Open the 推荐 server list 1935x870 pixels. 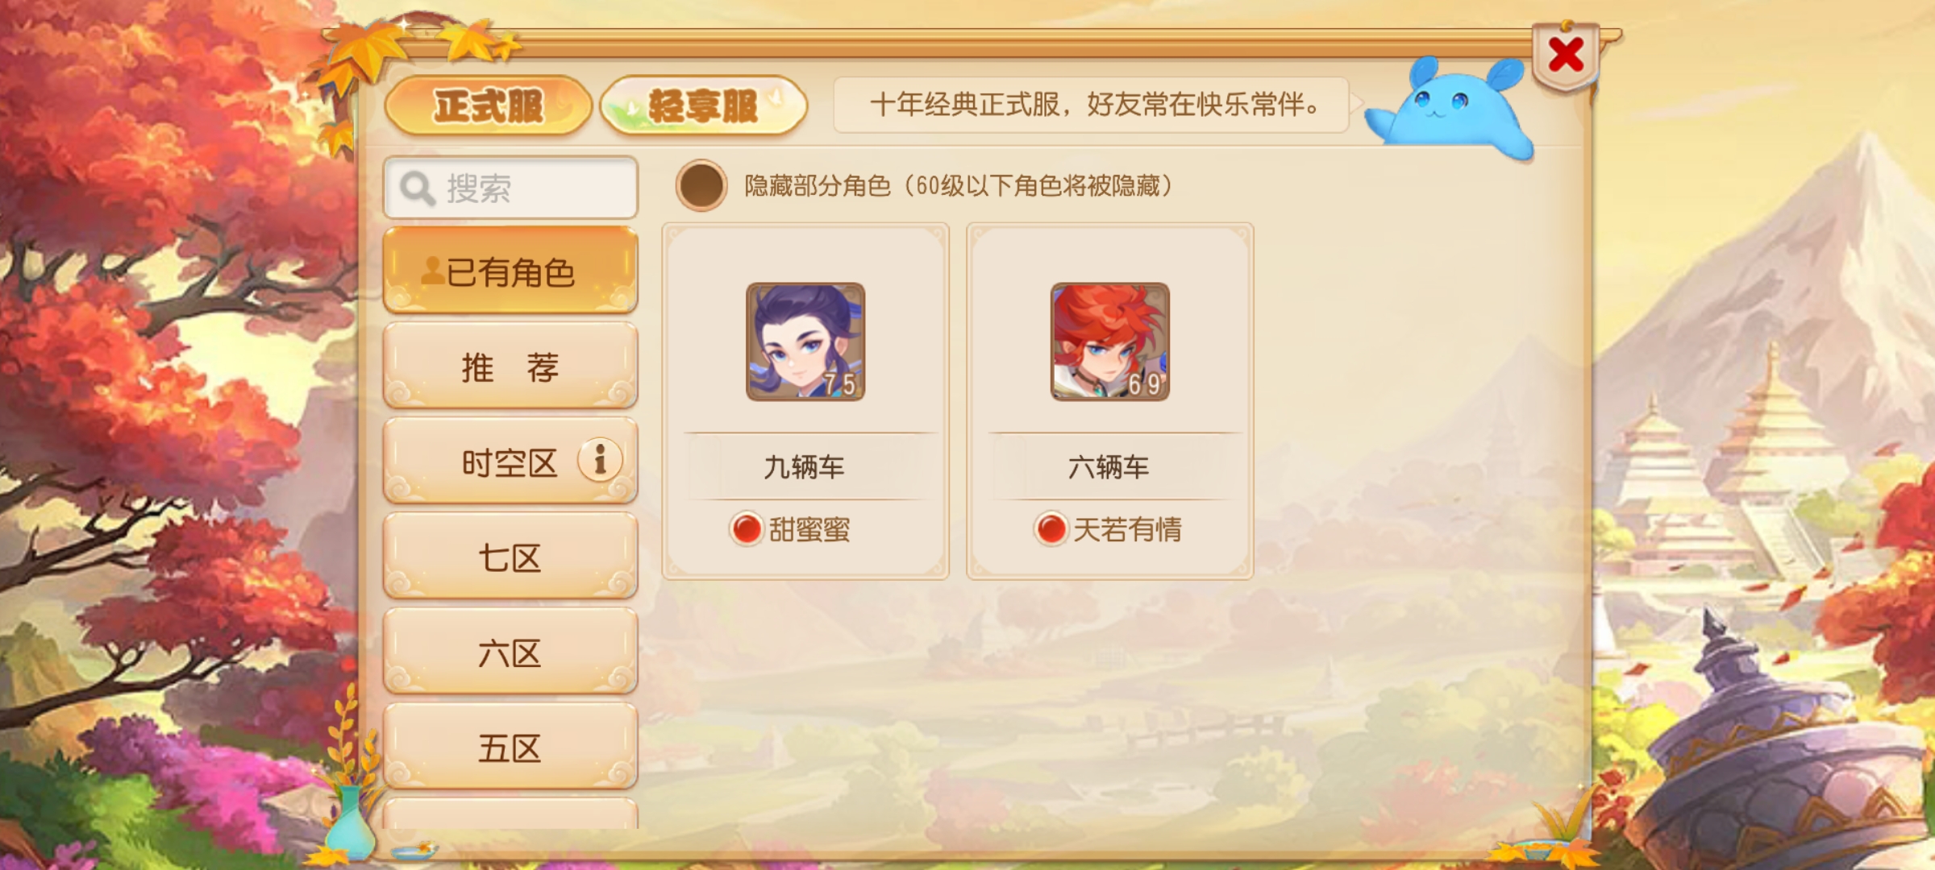click(x=510, y=367)
